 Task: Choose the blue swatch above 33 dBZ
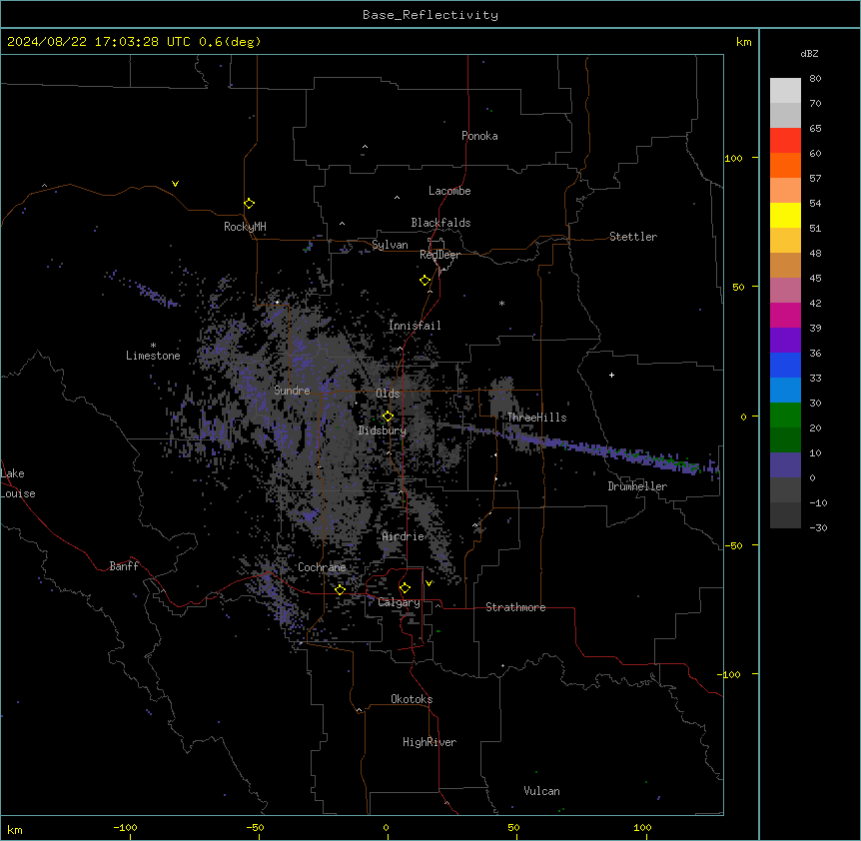coord(785,366)
